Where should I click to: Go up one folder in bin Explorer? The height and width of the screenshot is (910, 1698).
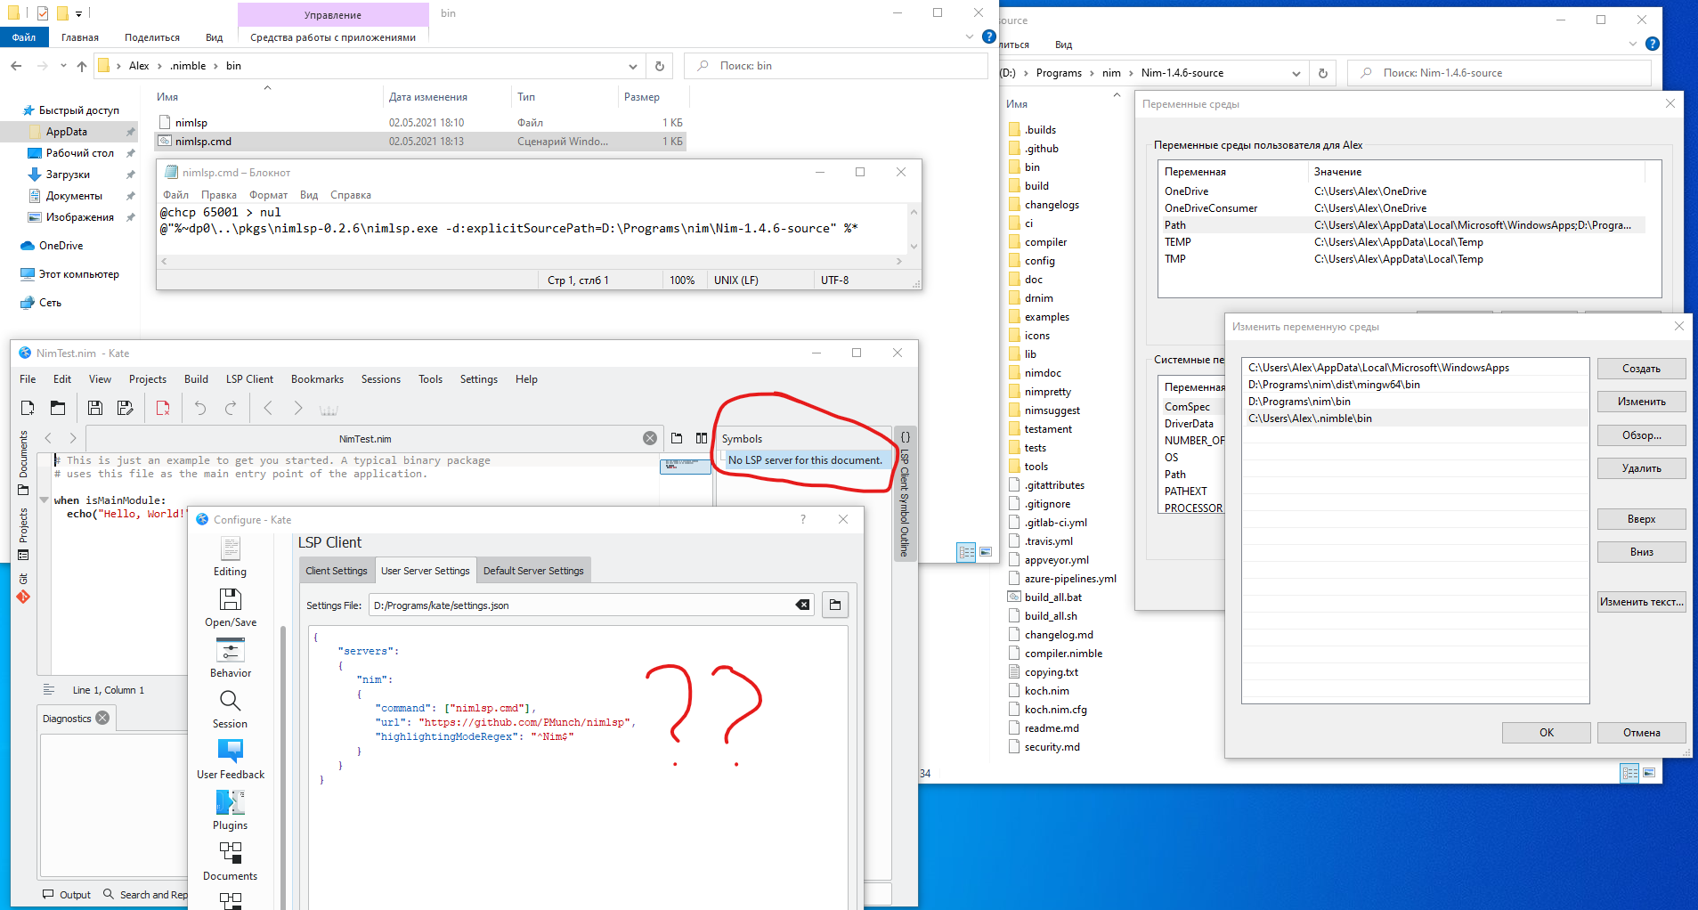click(82, 66)
